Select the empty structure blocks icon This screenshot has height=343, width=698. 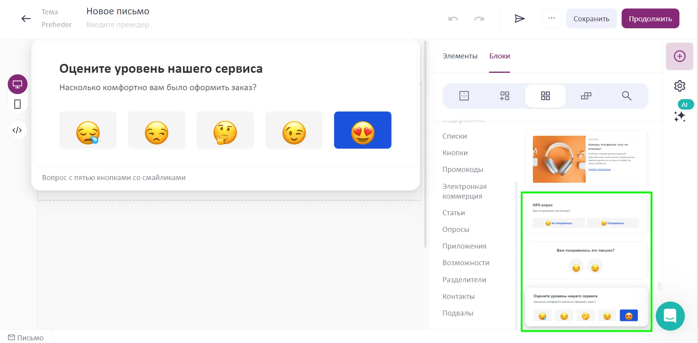coord(464,96)
